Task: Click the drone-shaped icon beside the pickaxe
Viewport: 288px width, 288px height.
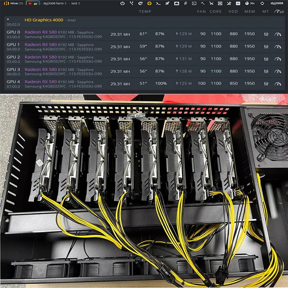Action: pyautogui.click(x=211, y=3)
